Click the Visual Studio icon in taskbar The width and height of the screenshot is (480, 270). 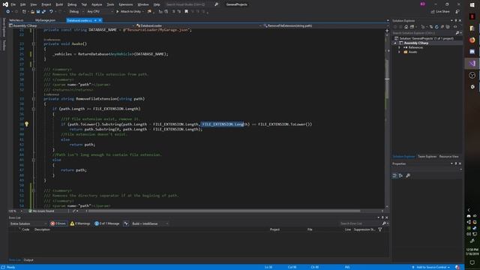click(472, 63)
